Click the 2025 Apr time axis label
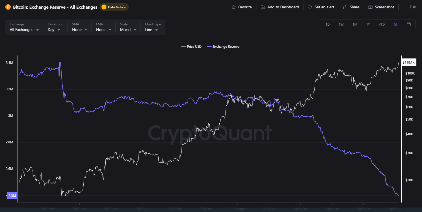Image resolution: width=422 pixels, height=212 pixels. [x=364, y=209]
